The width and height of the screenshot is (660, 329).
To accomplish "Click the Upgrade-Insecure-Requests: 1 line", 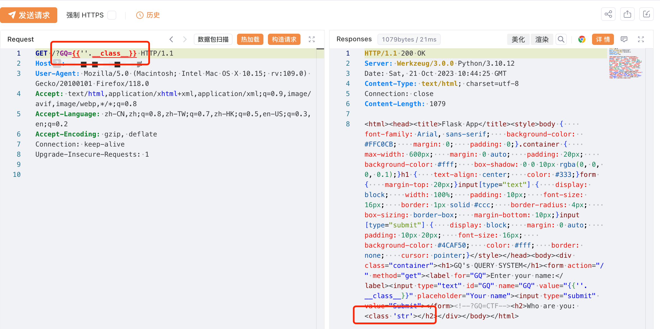I will (92, 154).
